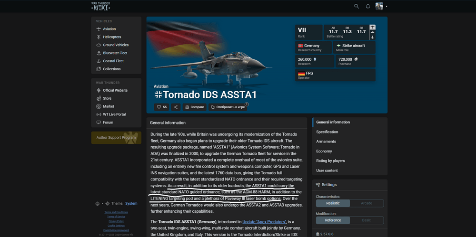Click the Store icon
The image size is (476, 237).
pyautogui.click(x=99, y=98)
